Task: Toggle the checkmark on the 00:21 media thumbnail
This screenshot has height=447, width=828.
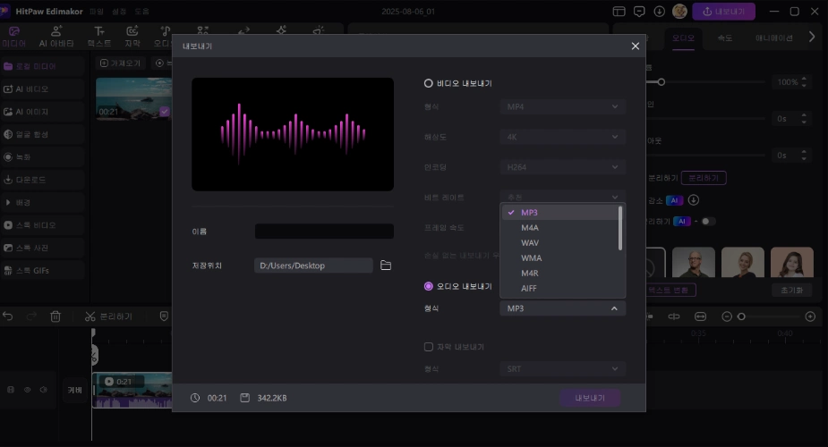Action: [165, 111]
